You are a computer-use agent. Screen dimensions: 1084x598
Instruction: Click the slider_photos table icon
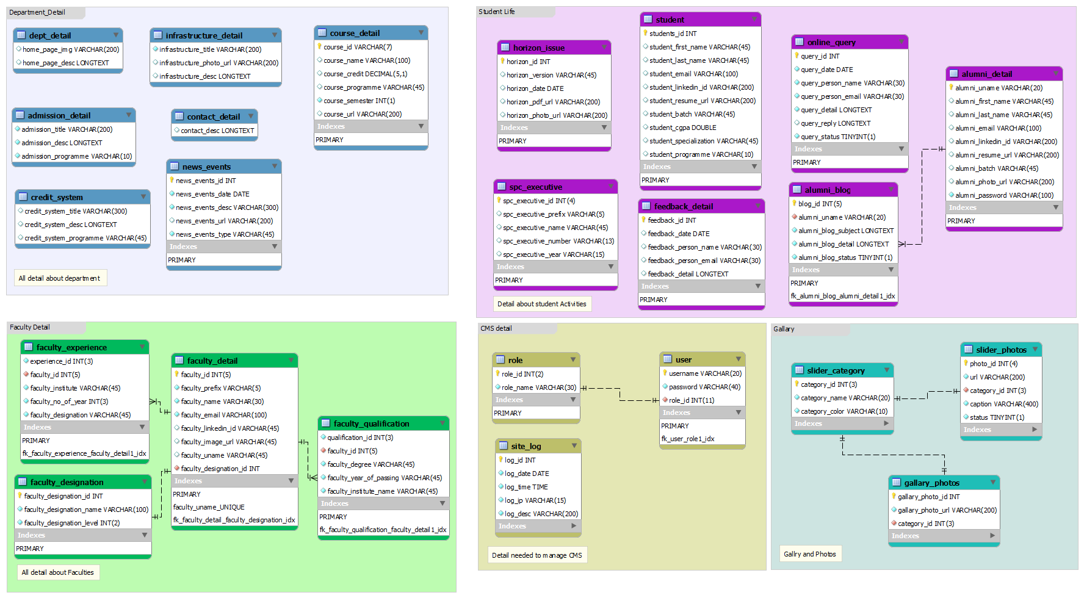[x=969, y=350]
